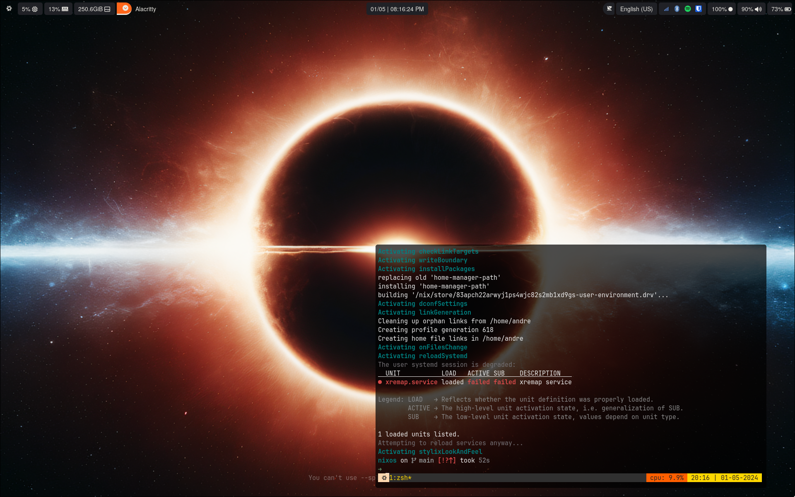Click the 5% CPU usage module
This screenshot has width=795, height=497.
tap(30, 9)
